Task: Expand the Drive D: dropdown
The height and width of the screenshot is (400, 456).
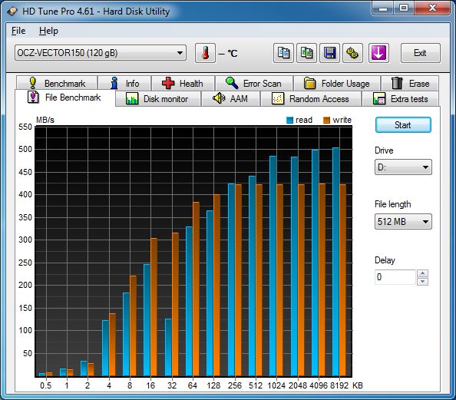Action: tap(403, 167)
